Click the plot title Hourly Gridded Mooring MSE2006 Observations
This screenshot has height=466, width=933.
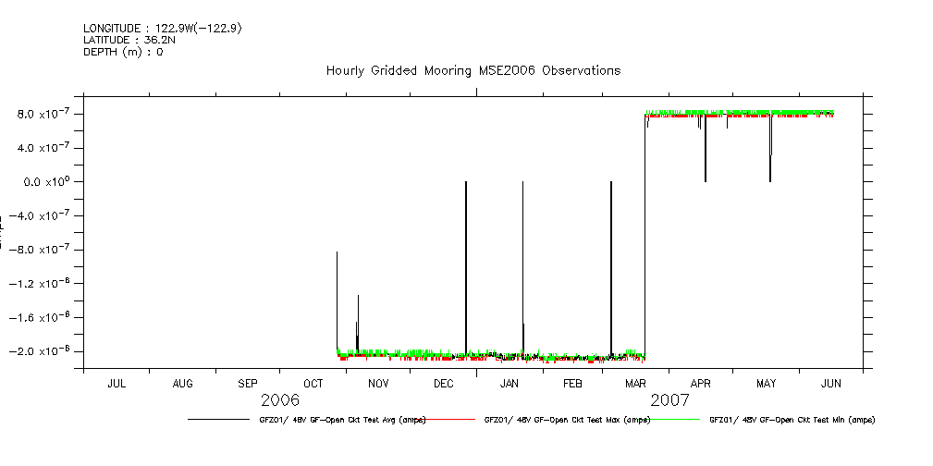tap(473, 71)
